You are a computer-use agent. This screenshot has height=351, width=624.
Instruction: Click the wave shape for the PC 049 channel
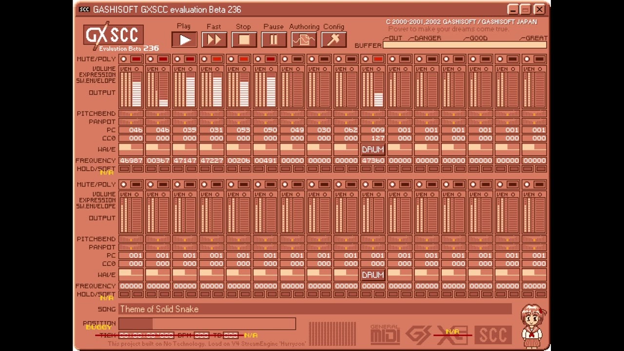[x=292, y=149]
